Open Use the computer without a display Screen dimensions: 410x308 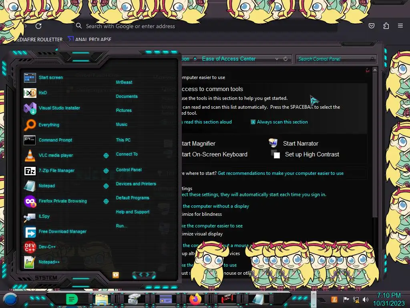tap(216, 207)
